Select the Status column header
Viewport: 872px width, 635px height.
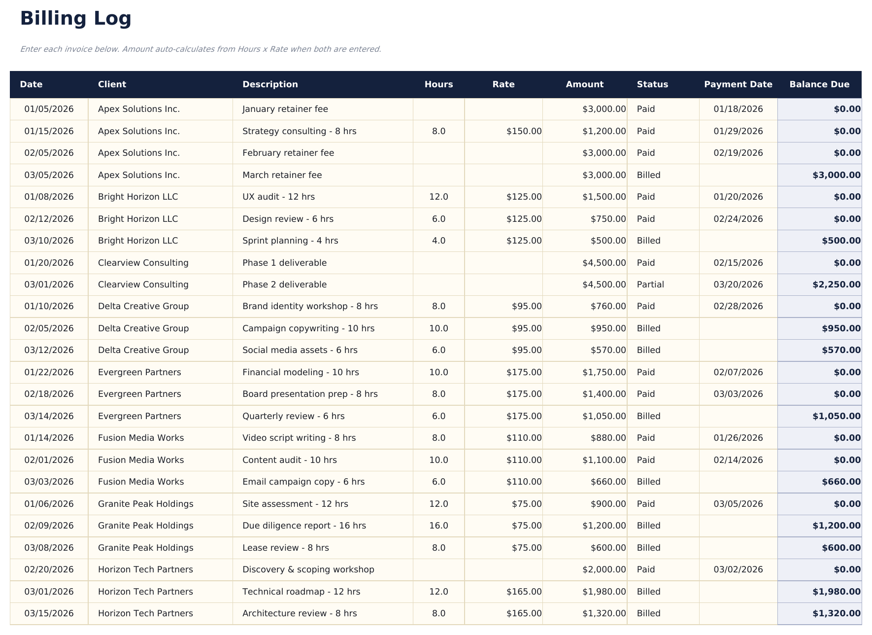click(652, 84)
